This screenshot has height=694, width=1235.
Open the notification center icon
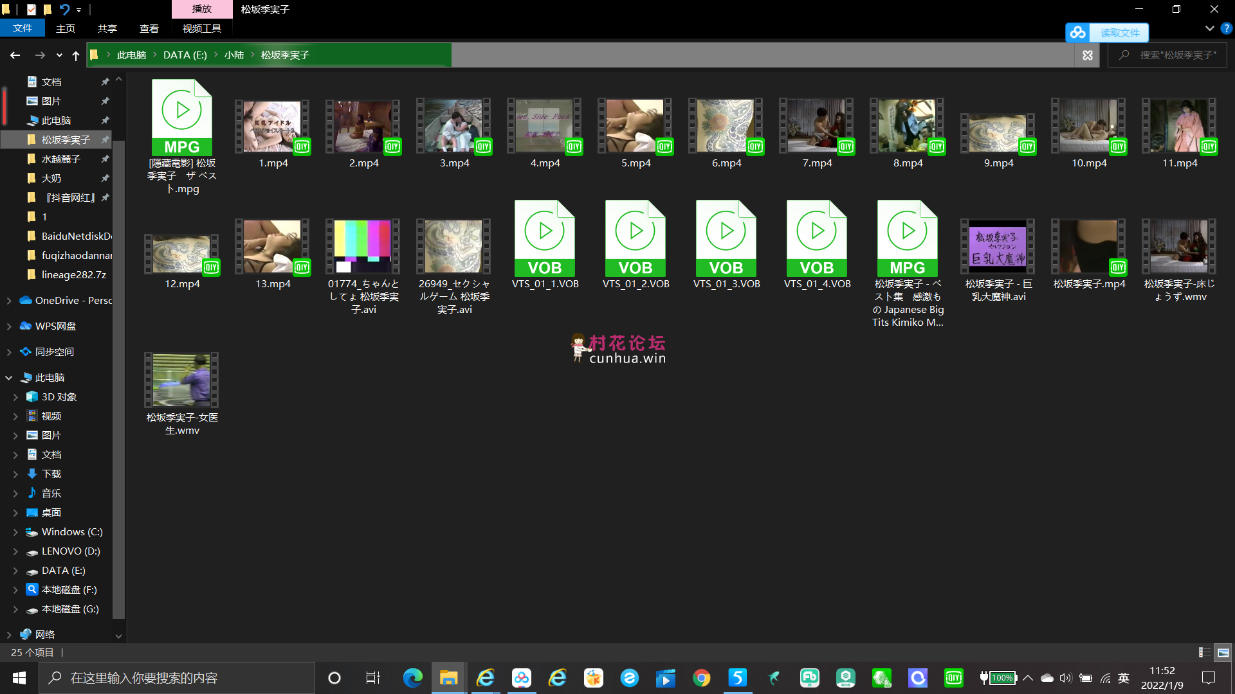pyautogui.click(x=1209, y=678)
